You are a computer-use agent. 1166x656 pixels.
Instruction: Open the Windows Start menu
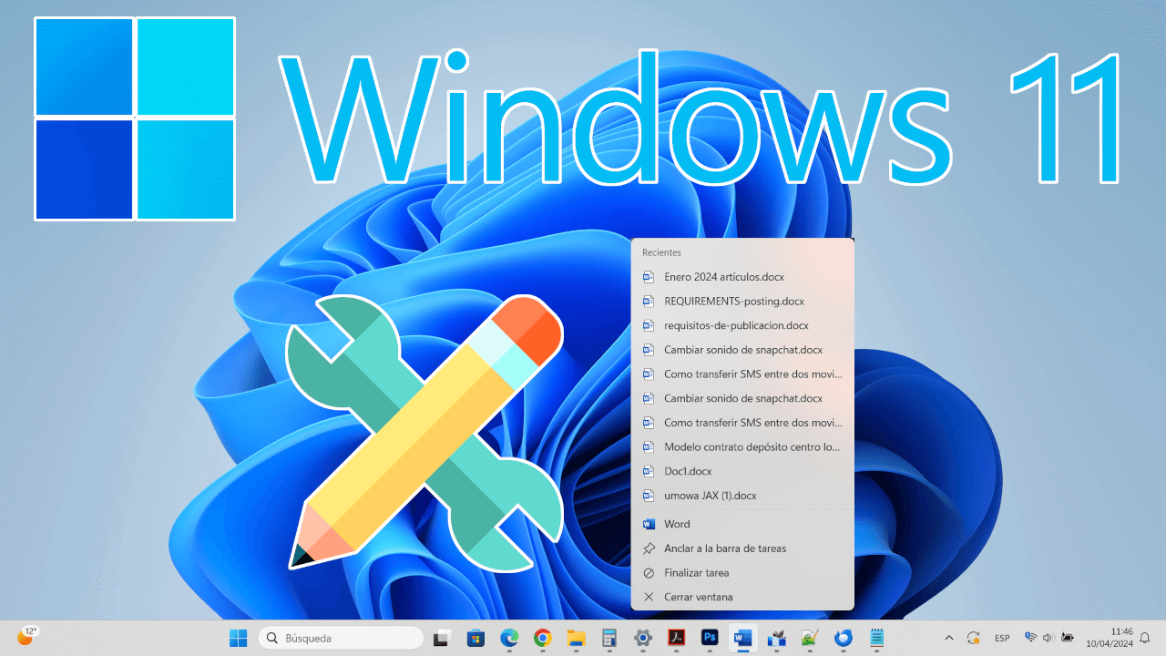click(238, 638)
